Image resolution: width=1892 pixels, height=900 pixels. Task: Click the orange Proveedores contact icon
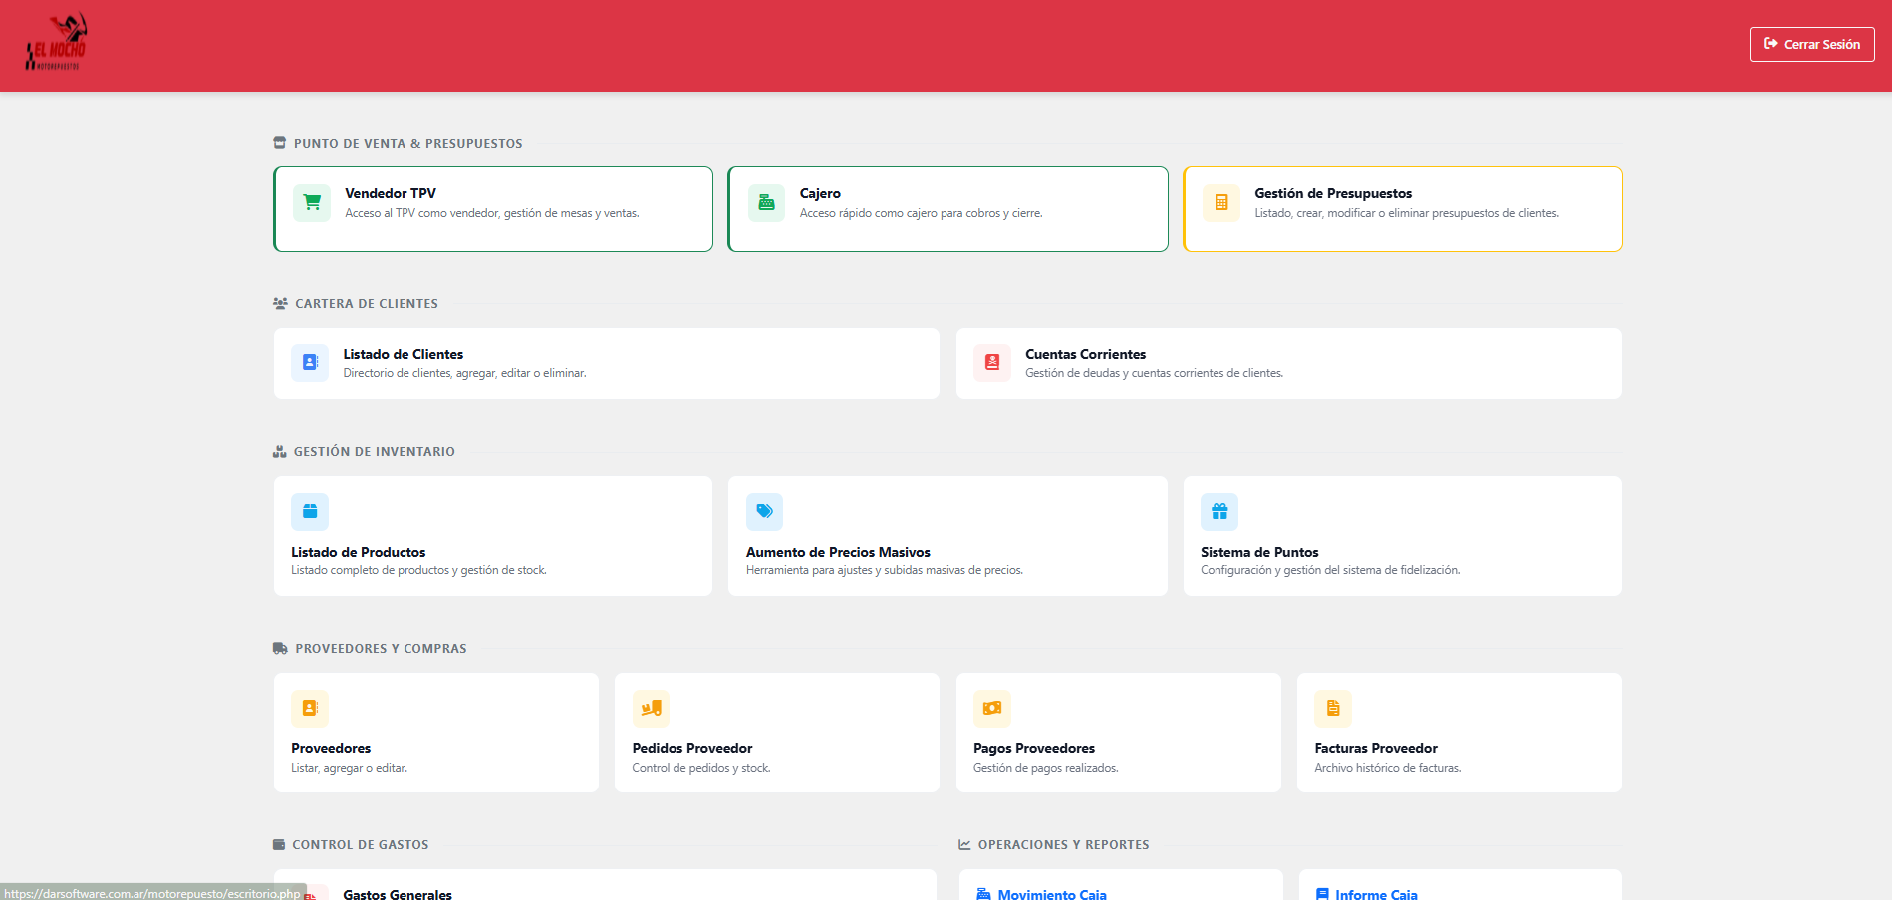click(x=310, y=709)
